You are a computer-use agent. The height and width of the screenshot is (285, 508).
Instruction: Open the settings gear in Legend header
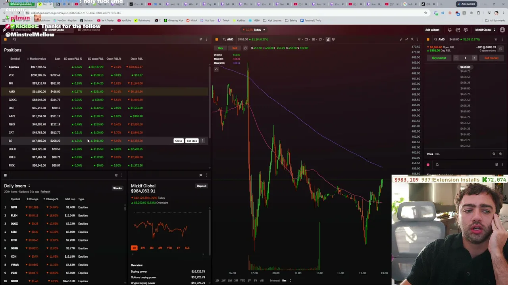coord(466,30)
